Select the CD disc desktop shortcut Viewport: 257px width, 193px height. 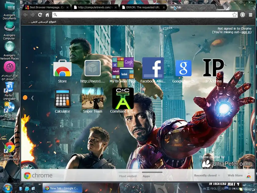pyautogui.click(x=9, y=111)
